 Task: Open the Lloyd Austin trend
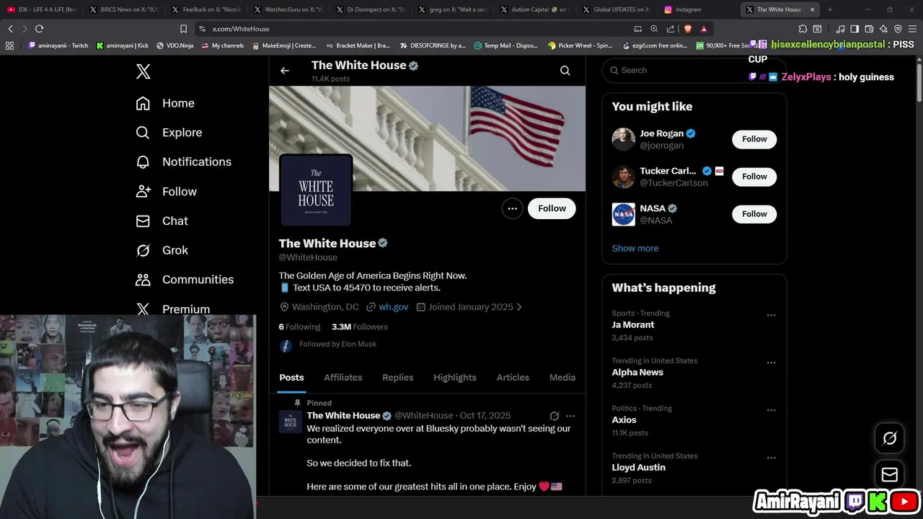(639, 468)
